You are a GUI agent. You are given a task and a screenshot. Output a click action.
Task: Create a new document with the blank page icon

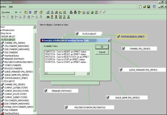140,7
